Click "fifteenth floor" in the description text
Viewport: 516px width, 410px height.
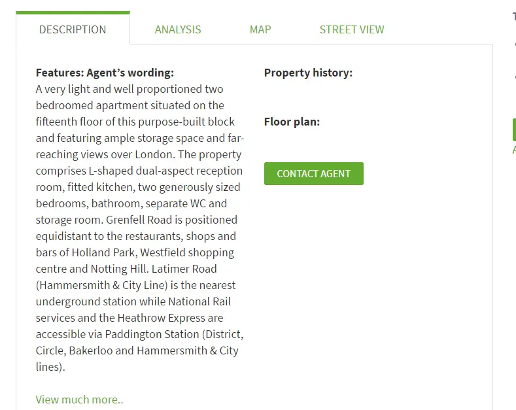[70, 122]
